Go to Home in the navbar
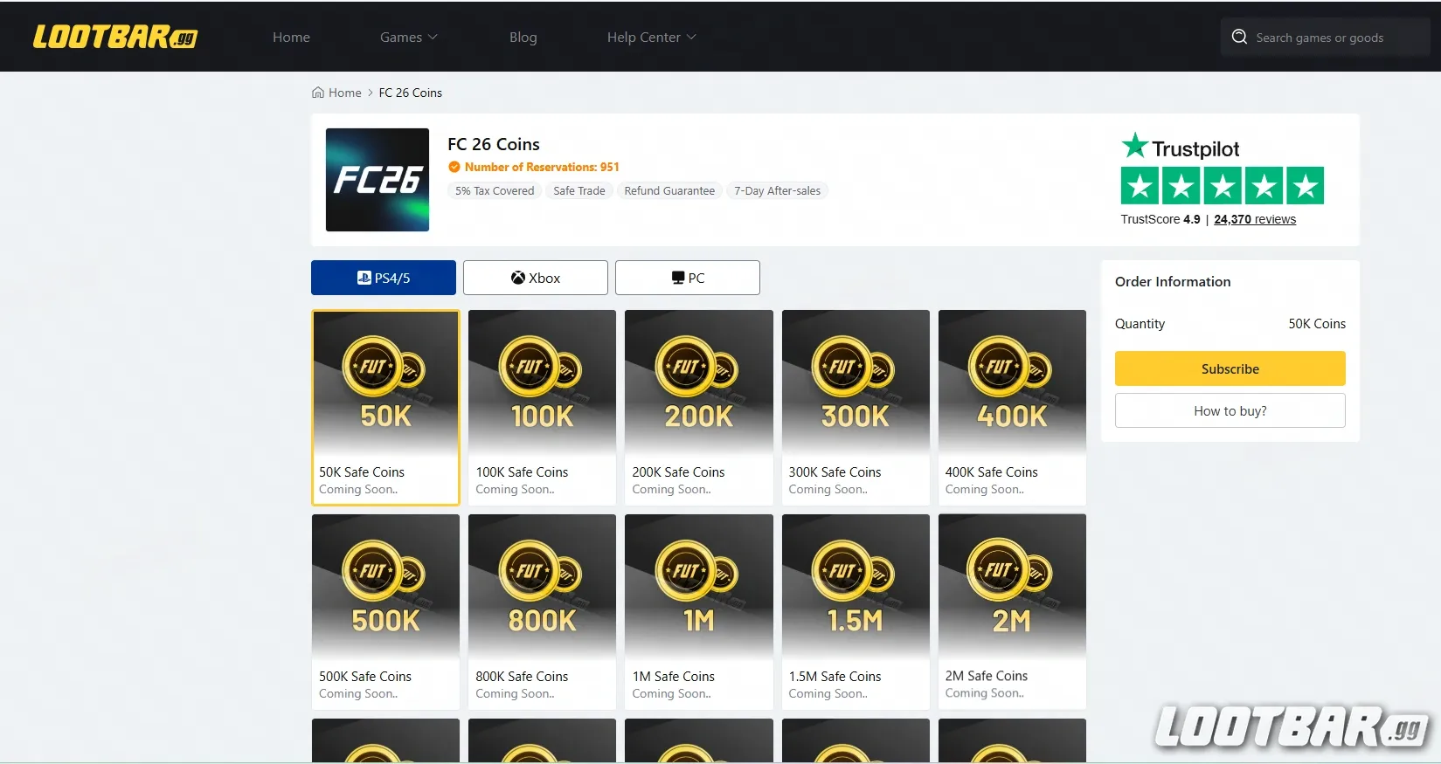Screen dimensions: 1441x764 click(291, 37)
